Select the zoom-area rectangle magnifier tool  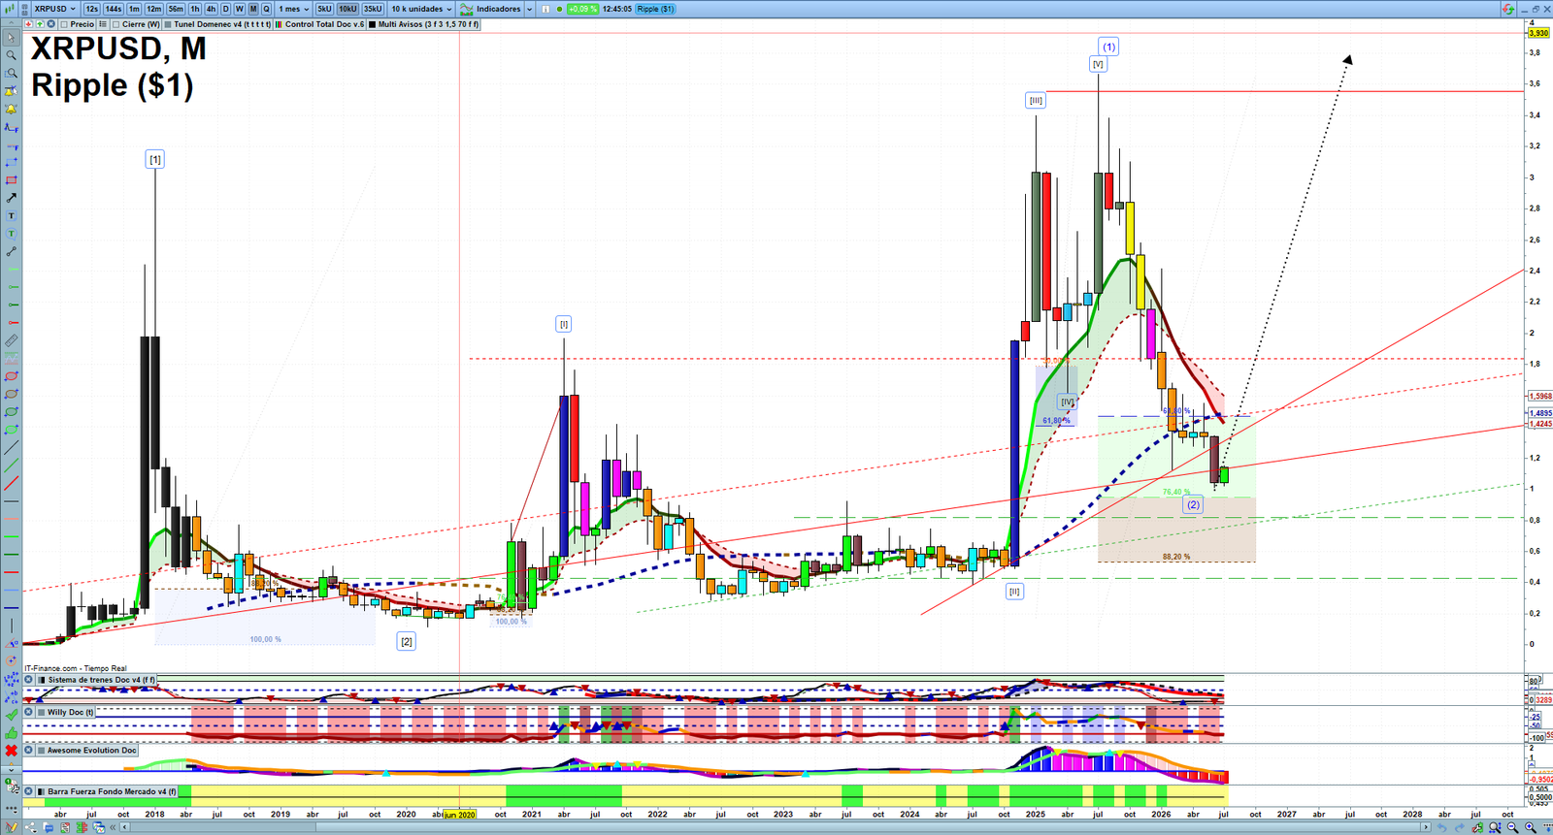pos(12,73)
